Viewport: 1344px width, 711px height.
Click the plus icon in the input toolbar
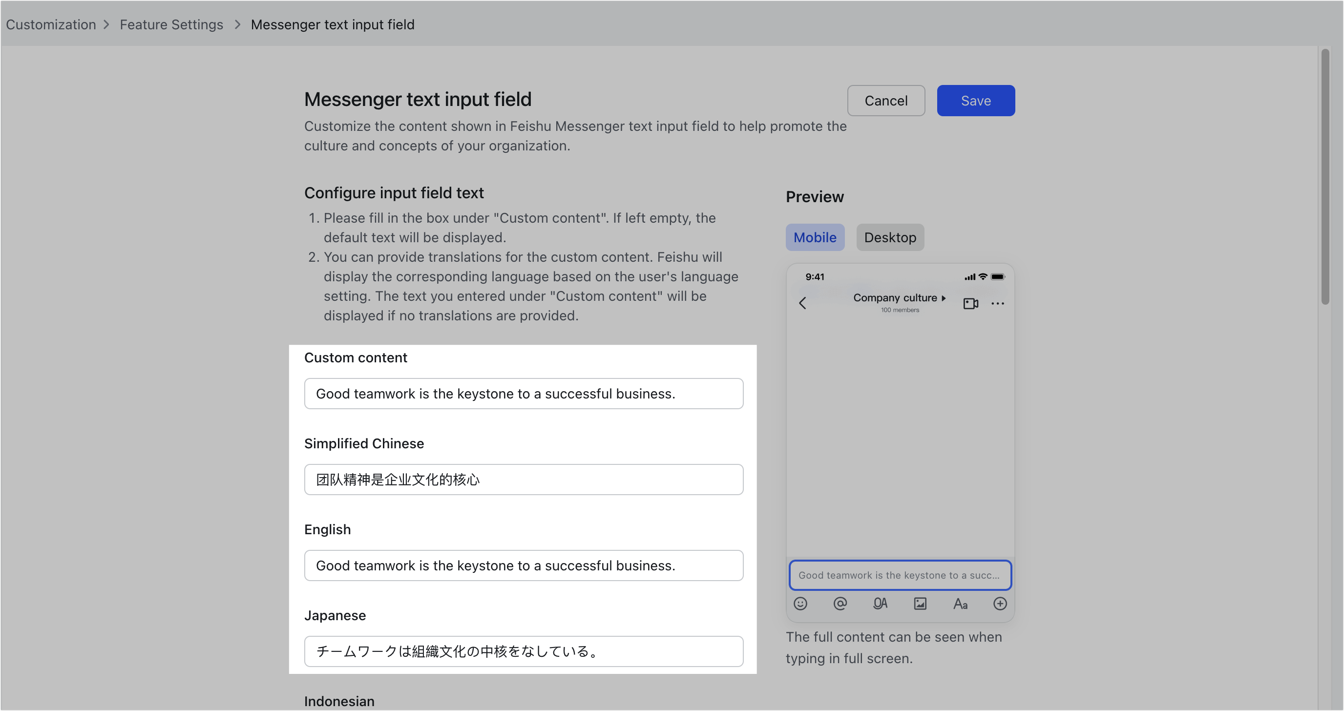click(x=1000, y=604)
